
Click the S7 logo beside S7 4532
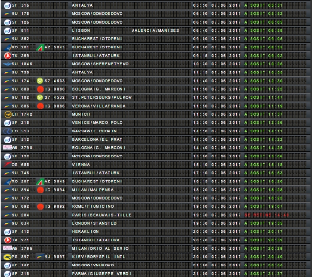[x=40, y=97]
